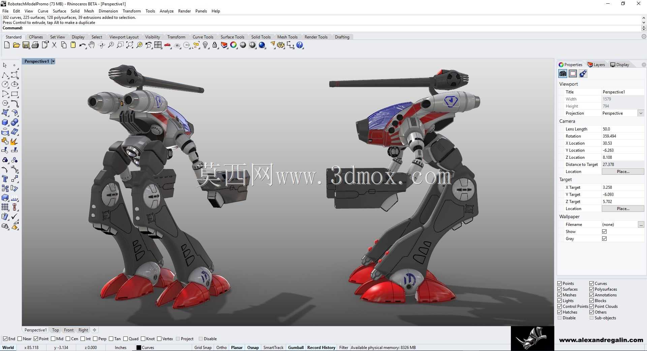Image resolution: width=647 pixels, height=351 pixels.
Task: Uncheck the Wallpaper Show checkbox
Action: pyautogui.click(x=604, y=231)
